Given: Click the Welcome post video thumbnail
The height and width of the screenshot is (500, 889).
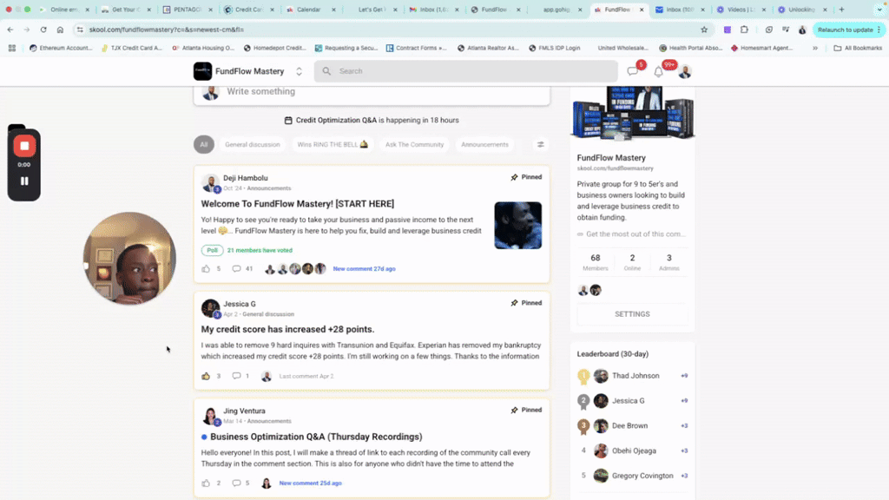Looking at the screenshot, I should point(517,226).
